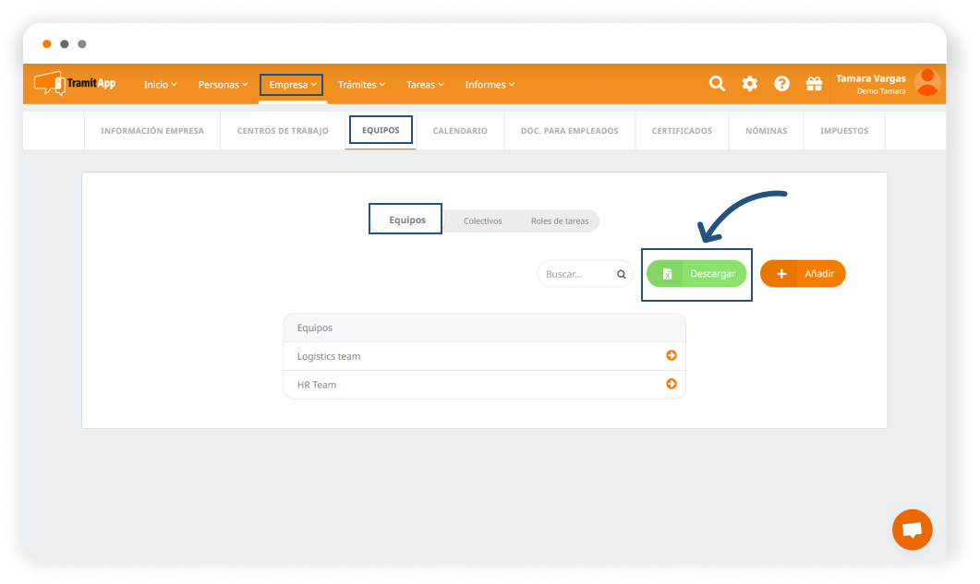Go to Centros de Trabajo tab
Image resolution: width=980 pixels, height=584 pixels.
pyautogui.click(x=283, y=131)
